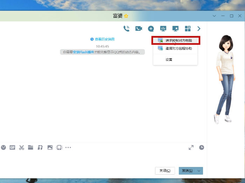Open the applications grid icon
The height and width of the screenshot is (183, 245).
tap(188, 29)
